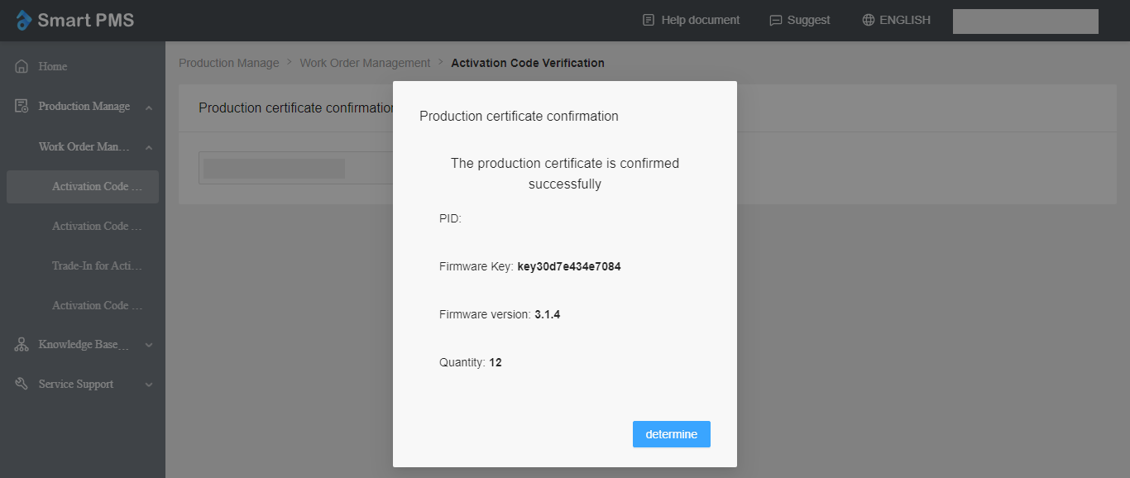Click the Help document icon
Screen dimensions: 1130x478
pos(649,20)
